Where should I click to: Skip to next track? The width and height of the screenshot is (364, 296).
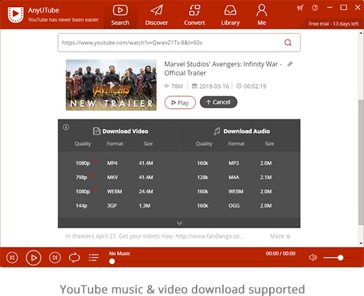[55, 258]
